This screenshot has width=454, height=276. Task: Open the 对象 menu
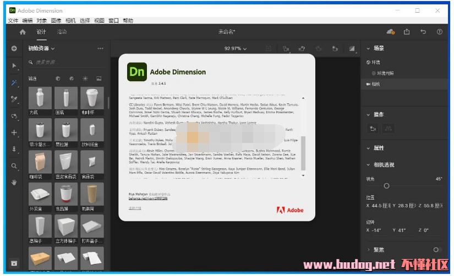(42, 20)
